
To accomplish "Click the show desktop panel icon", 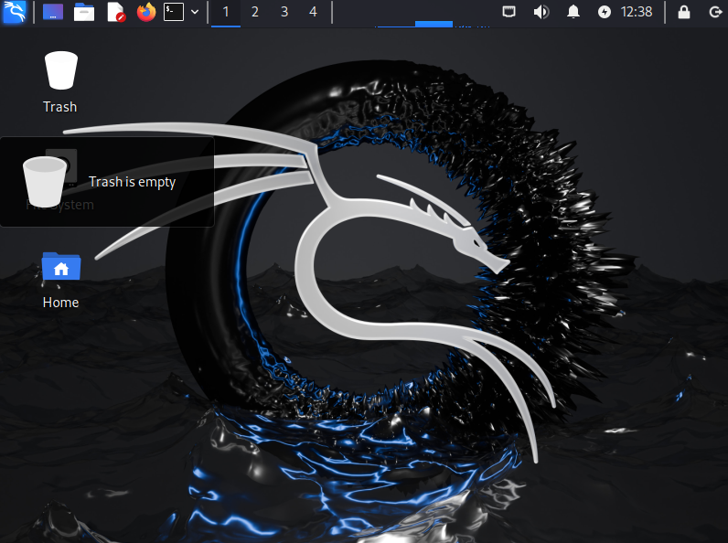I will tap(53, 12).
